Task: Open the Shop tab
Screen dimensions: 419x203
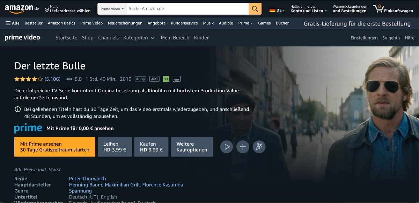Action: pyautogui.click(x=88, y=38)
